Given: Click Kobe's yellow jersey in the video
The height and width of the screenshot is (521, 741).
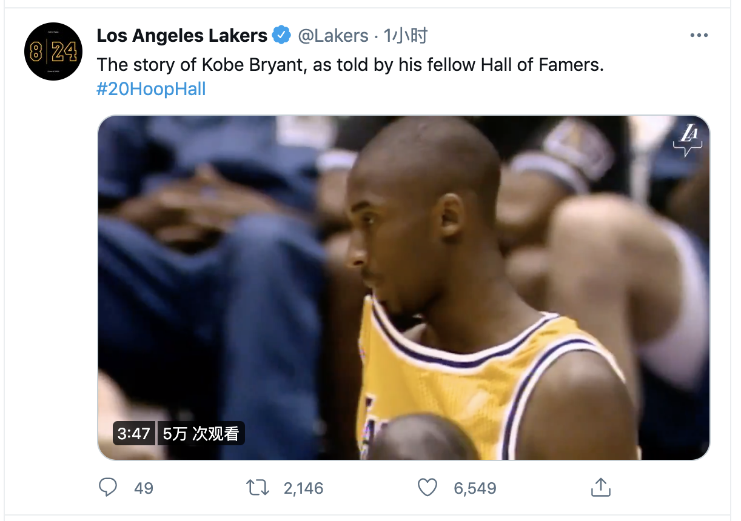Looking at the screenshot, I should tap(461, 388).
